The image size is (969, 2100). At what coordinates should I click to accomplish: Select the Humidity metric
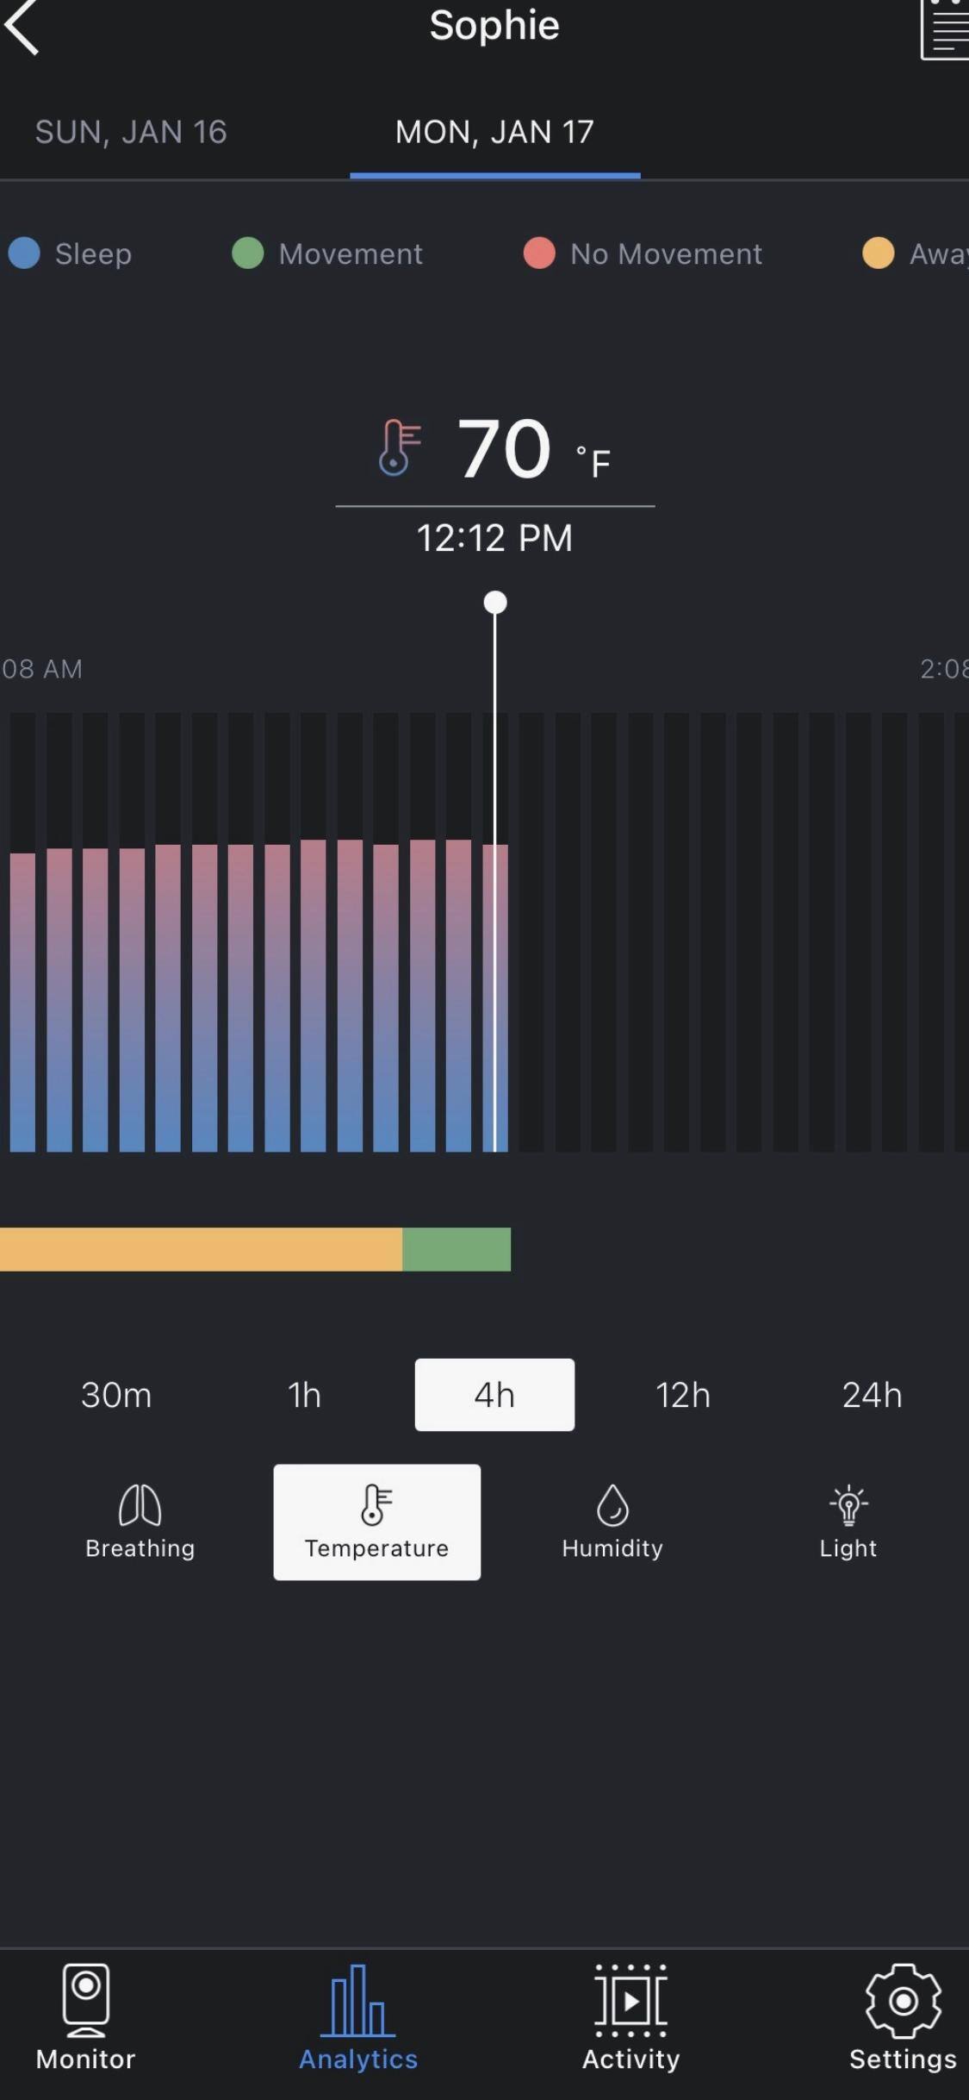point(612,1522)
